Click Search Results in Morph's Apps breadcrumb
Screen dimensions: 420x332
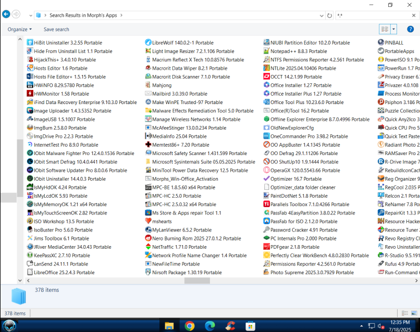83,15
